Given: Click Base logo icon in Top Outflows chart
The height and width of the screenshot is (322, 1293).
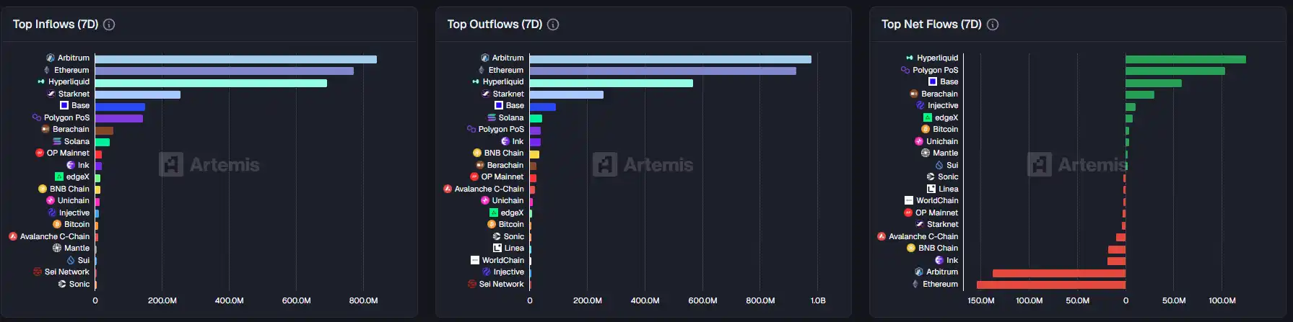Looking at the screenshot, I should [499, 105].
